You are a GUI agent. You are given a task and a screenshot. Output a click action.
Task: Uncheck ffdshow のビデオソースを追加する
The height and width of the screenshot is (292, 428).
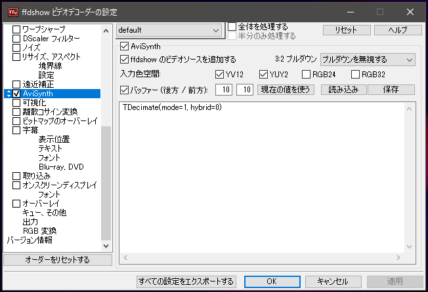point(124,60)
